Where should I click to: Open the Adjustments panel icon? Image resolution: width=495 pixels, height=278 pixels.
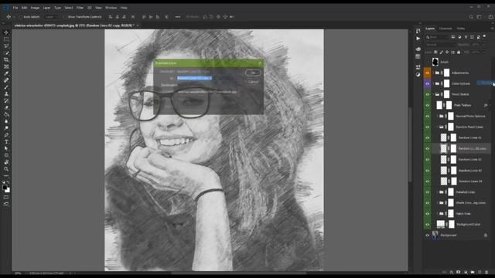click(418, 74)
